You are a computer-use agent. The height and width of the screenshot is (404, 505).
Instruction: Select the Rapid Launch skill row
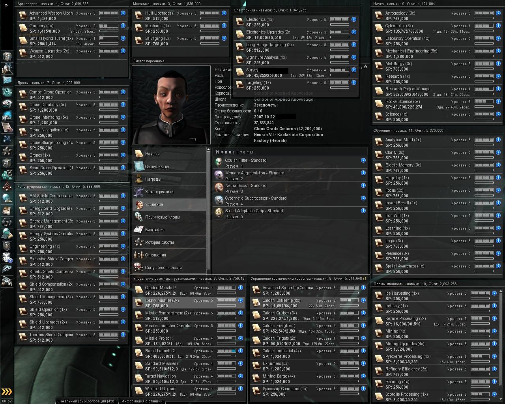click(x=189, y=353)
